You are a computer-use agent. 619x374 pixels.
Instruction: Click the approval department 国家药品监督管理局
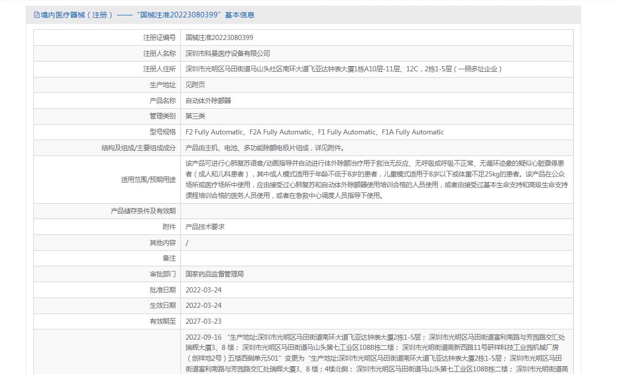[214, 274]
